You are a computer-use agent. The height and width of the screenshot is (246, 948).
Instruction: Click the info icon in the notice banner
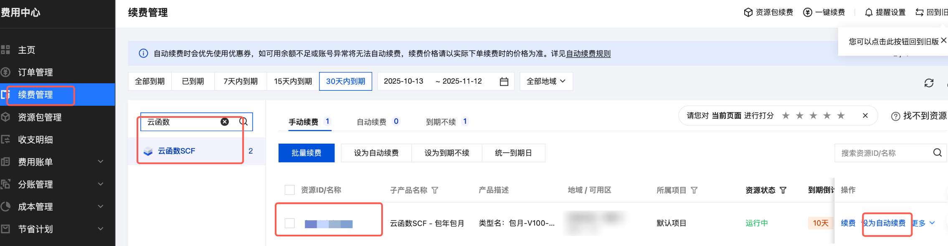point(143,53)
